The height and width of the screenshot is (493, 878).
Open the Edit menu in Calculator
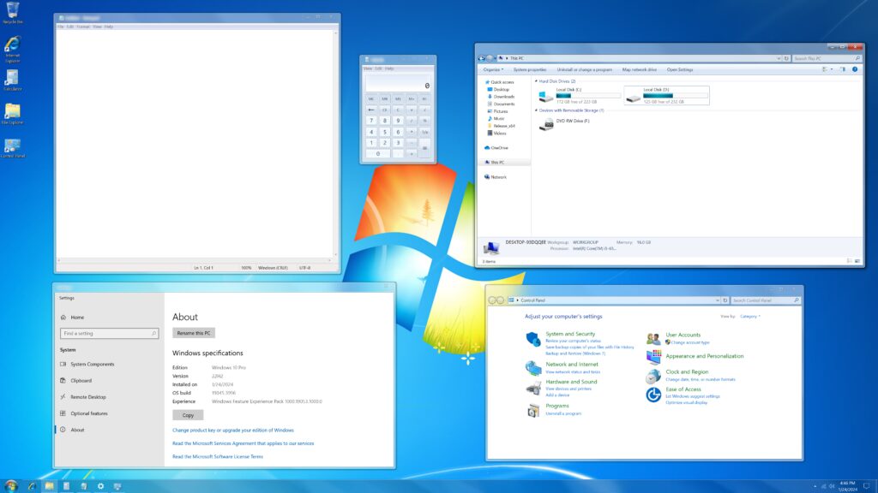pos(378,68)
